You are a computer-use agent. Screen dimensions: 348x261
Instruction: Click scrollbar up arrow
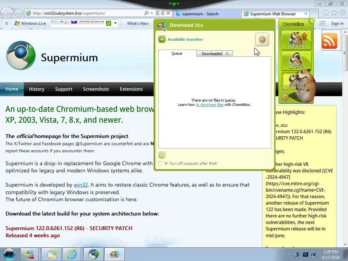[345, 32]
